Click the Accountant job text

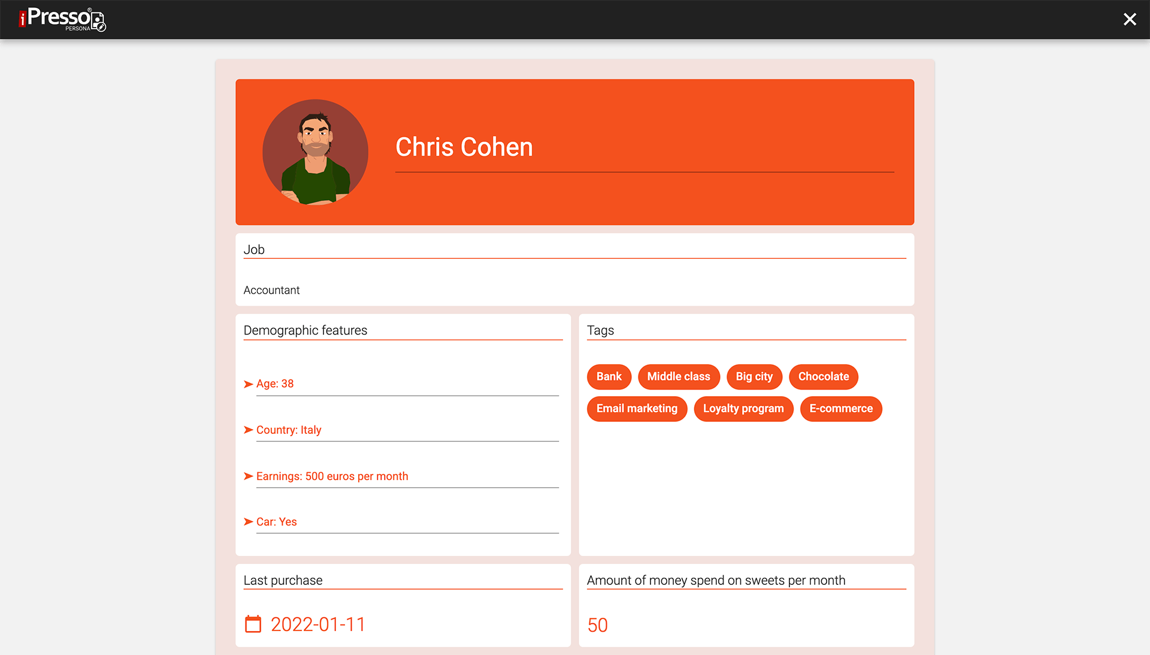click(x=271, y=290)
